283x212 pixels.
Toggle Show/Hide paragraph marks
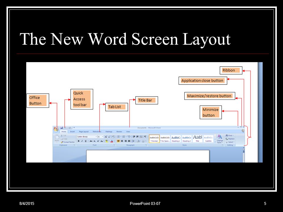point(145,137)
